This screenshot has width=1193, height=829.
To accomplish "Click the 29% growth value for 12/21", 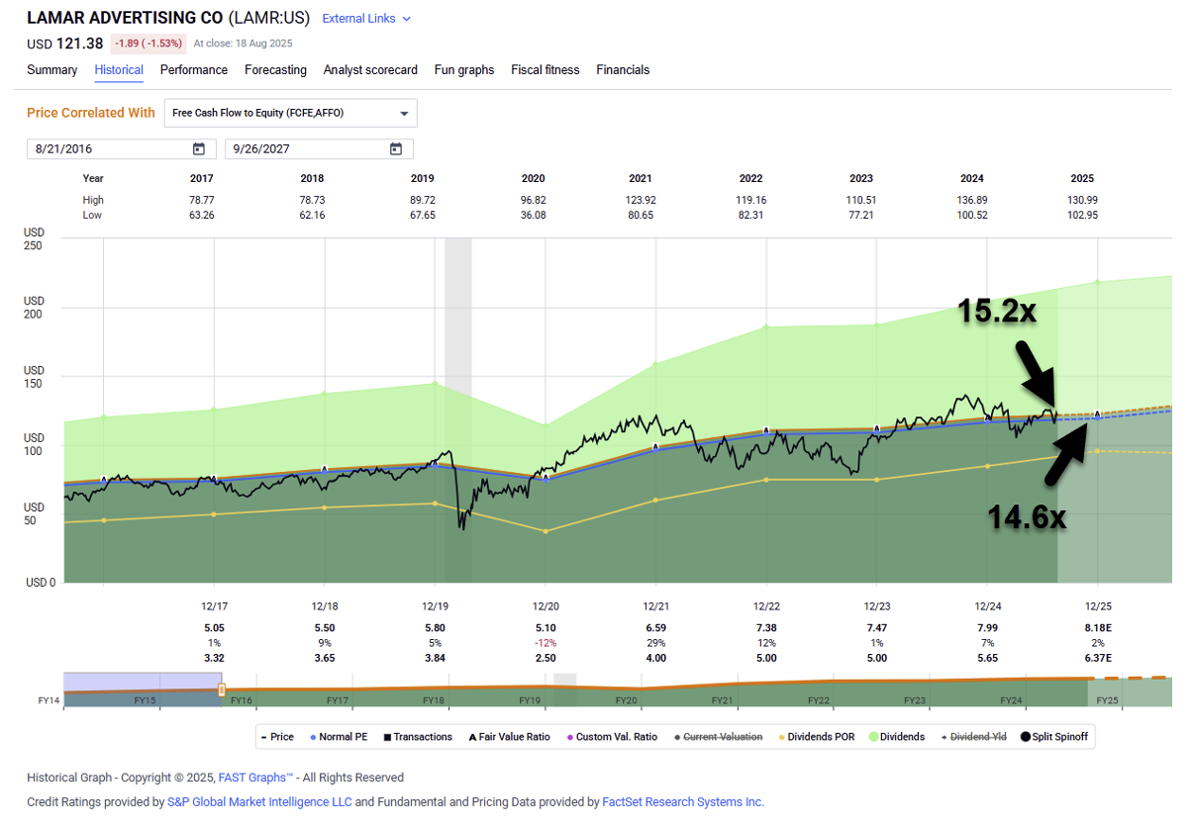I will [x=655, y=643].
